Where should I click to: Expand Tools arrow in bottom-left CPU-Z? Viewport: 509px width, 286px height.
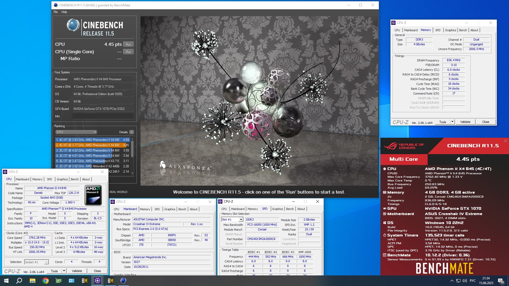pos(64,271)
